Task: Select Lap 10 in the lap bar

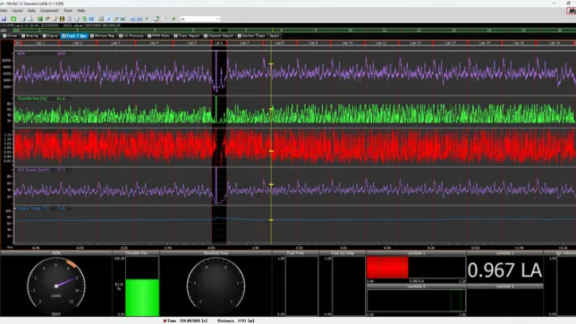Action: [x=348, y=43]
